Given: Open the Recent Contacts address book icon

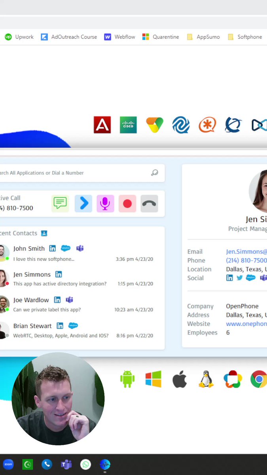Looking at the screenshot, I should point(44,233).
